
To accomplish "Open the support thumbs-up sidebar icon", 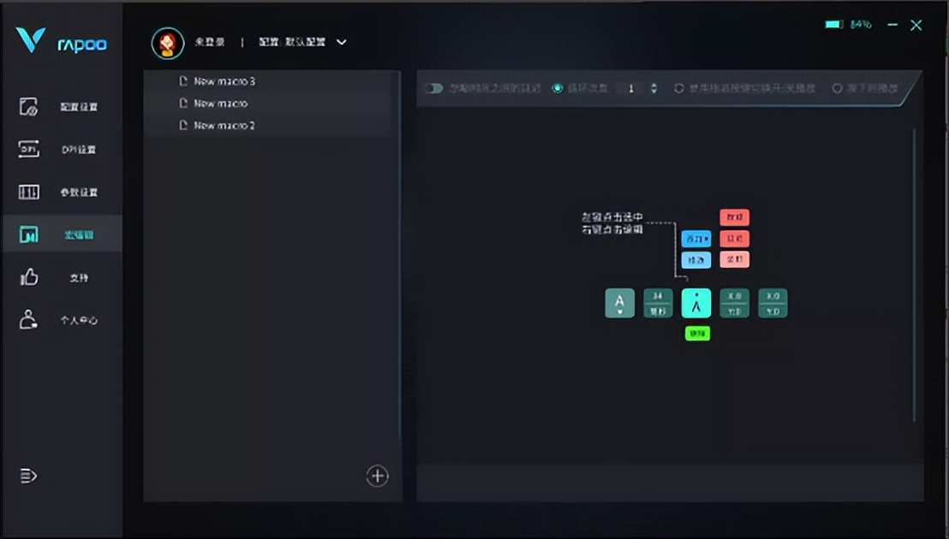I will point(28,277).
